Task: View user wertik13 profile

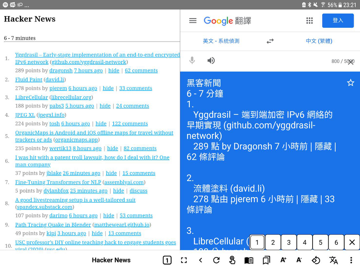Action: [60, 148]
